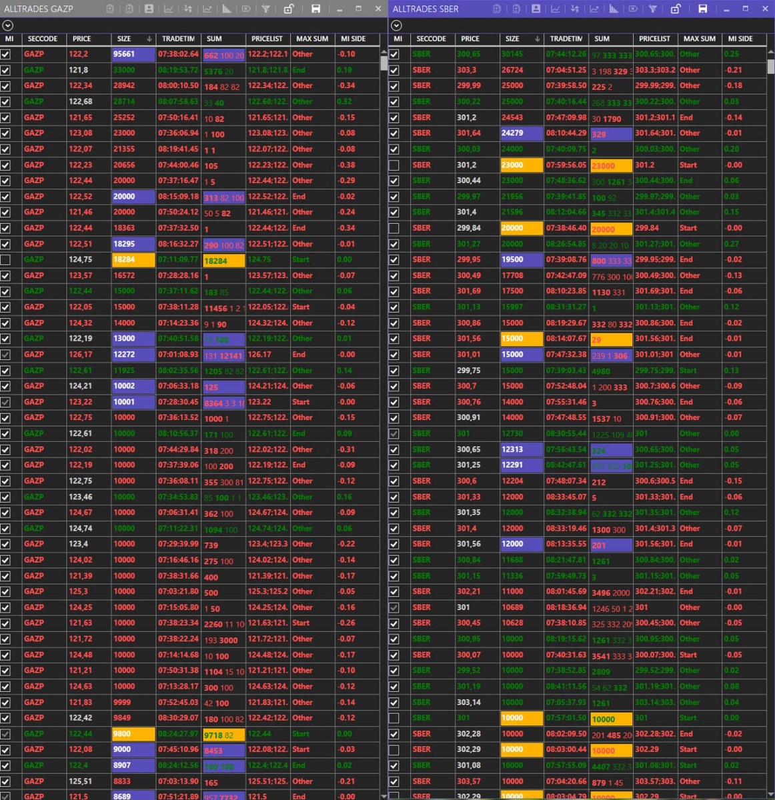
Task: Click scroll thumb in GAZP table scrollbar
Action: coord(383,63)
